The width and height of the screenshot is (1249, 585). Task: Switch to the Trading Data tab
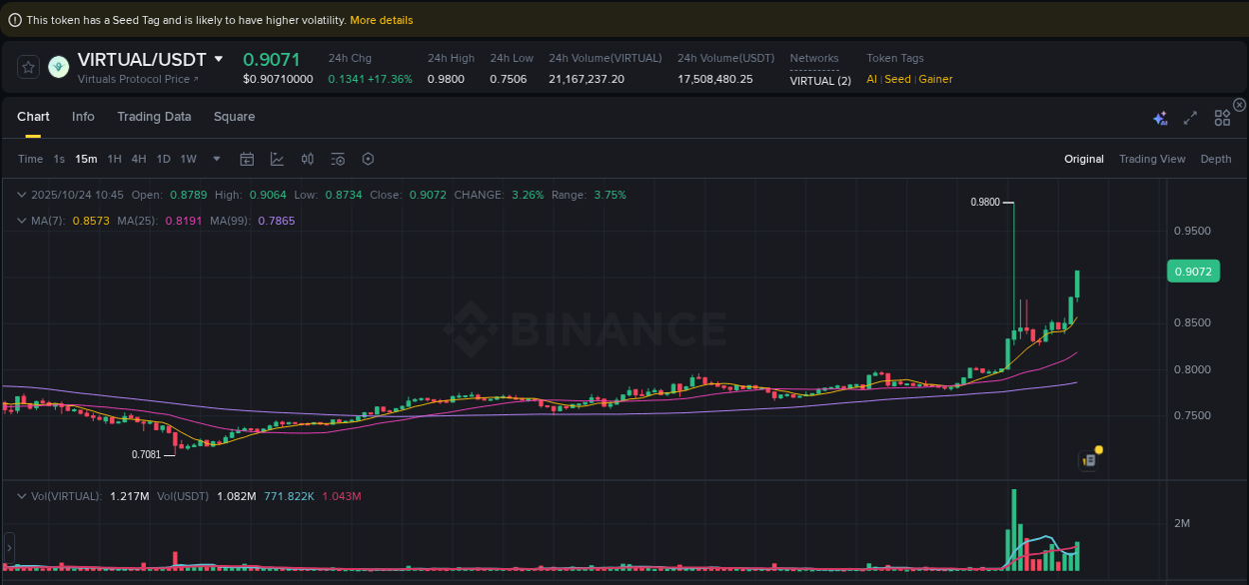pyautogui.click(x=154, y=117)
